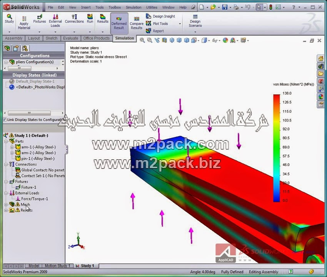The height and width of the screenshot is (277, 327).
Task: Save the document with the floppy icon
Action: point(225,7)
